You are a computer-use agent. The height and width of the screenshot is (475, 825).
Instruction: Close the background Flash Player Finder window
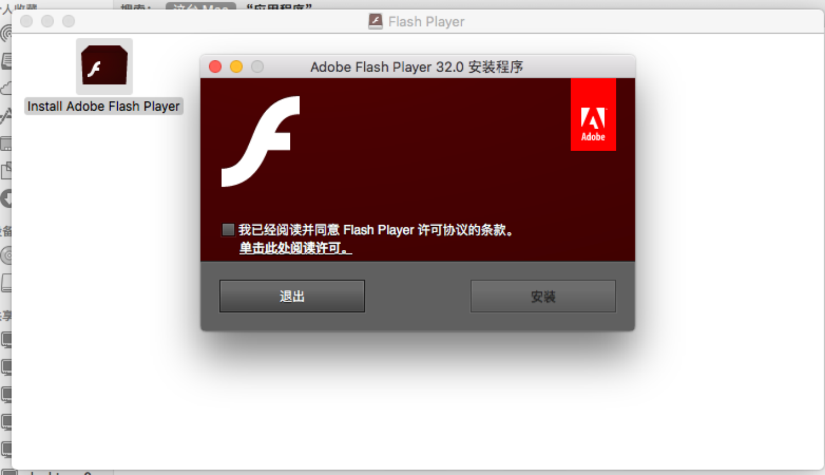tap(27, 21)
